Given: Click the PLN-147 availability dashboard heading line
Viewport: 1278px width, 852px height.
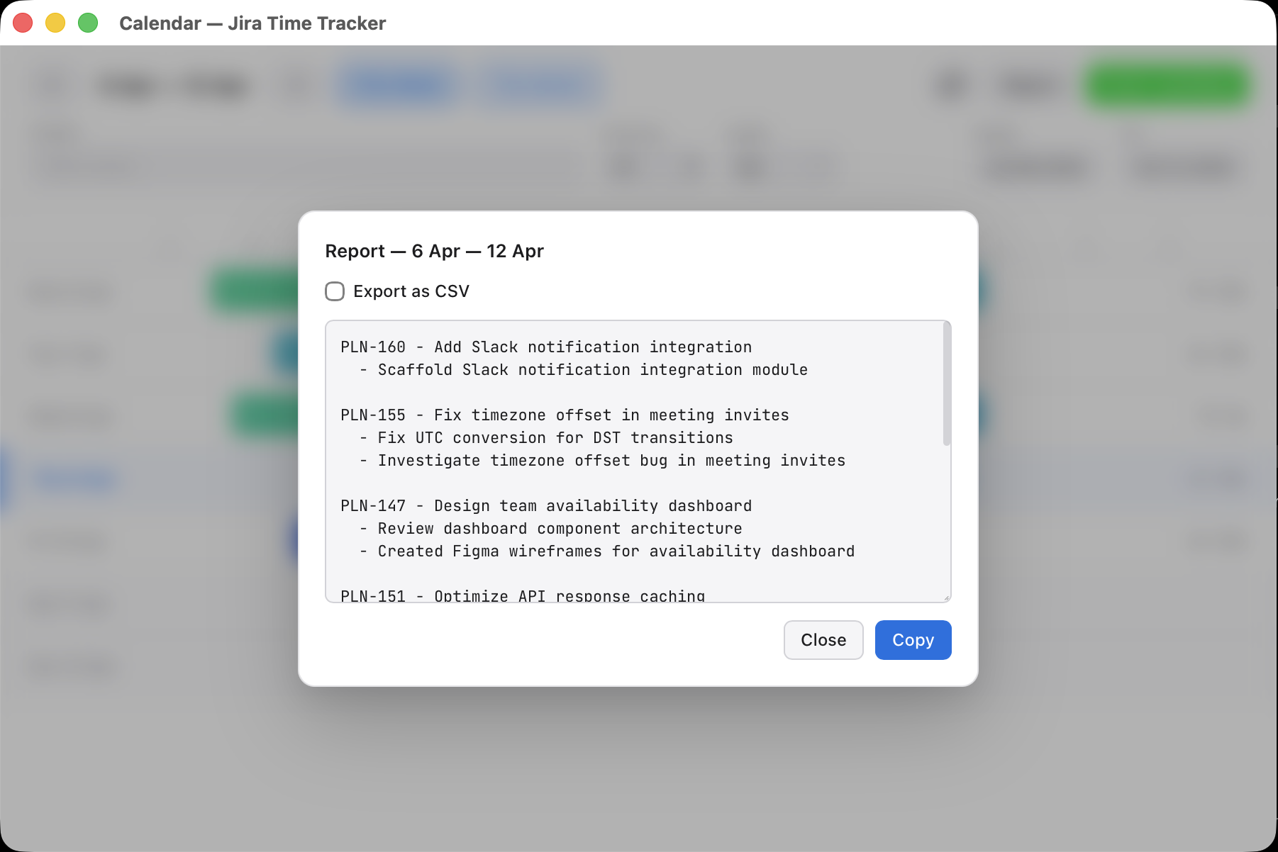Looking at the screenshot, I should click(x=546, y=506).
